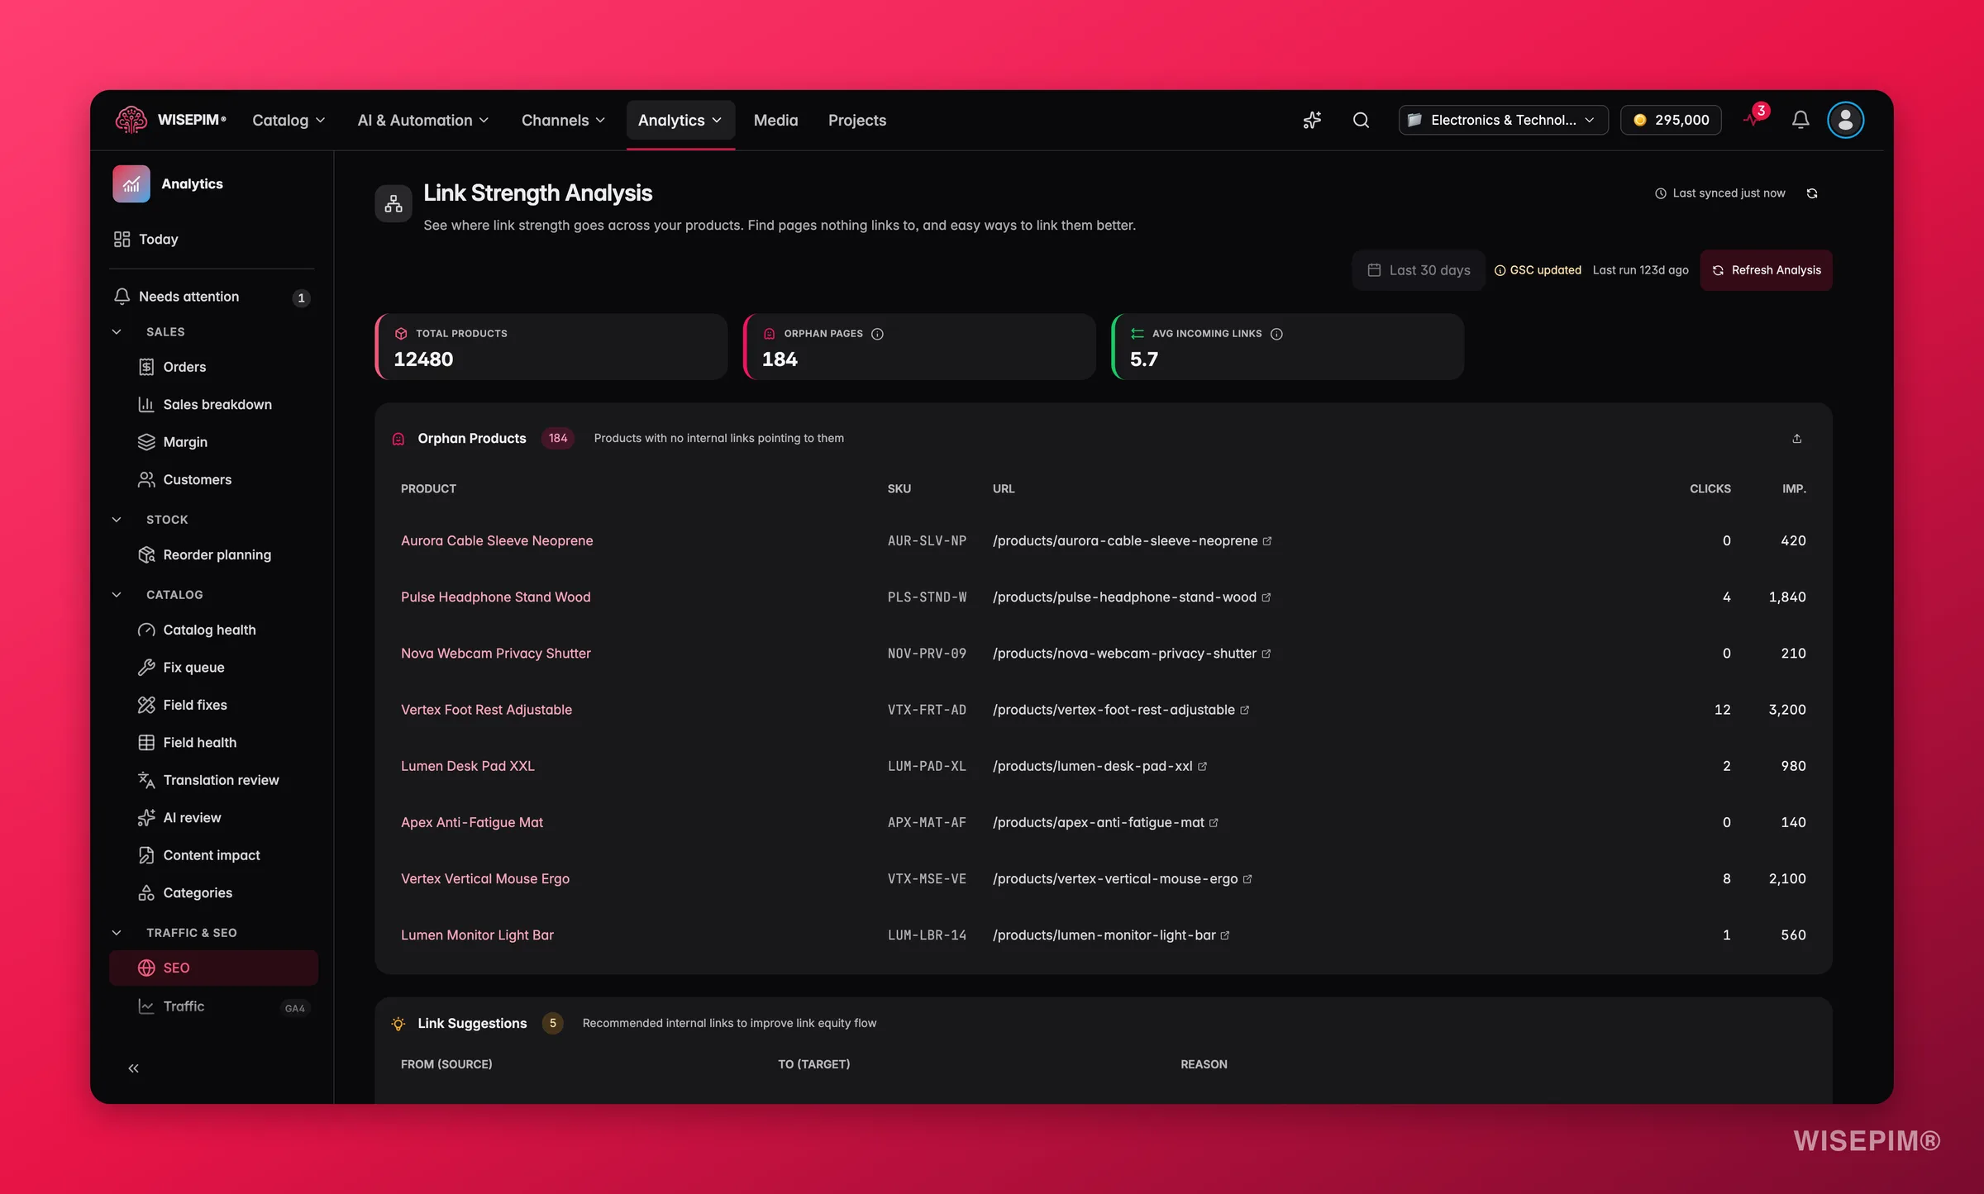Screen dimensions: 1984x1194
Task: Open the Apex Anti-Fatigue Mat product link
Action: [x=472, y=822]
